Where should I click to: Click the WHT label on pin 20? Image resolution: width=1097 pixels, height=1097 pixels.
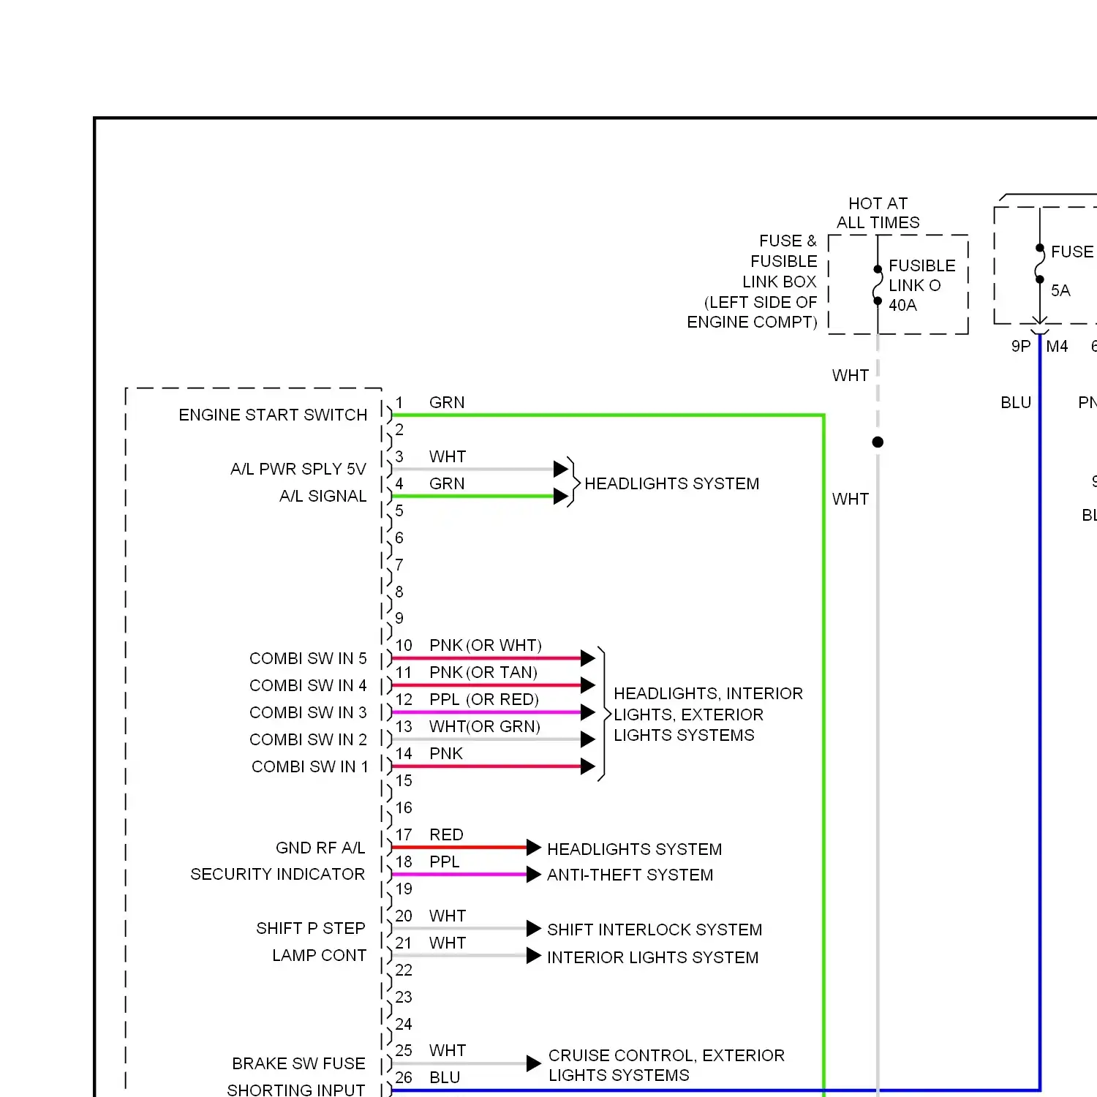tap(448, 916)
